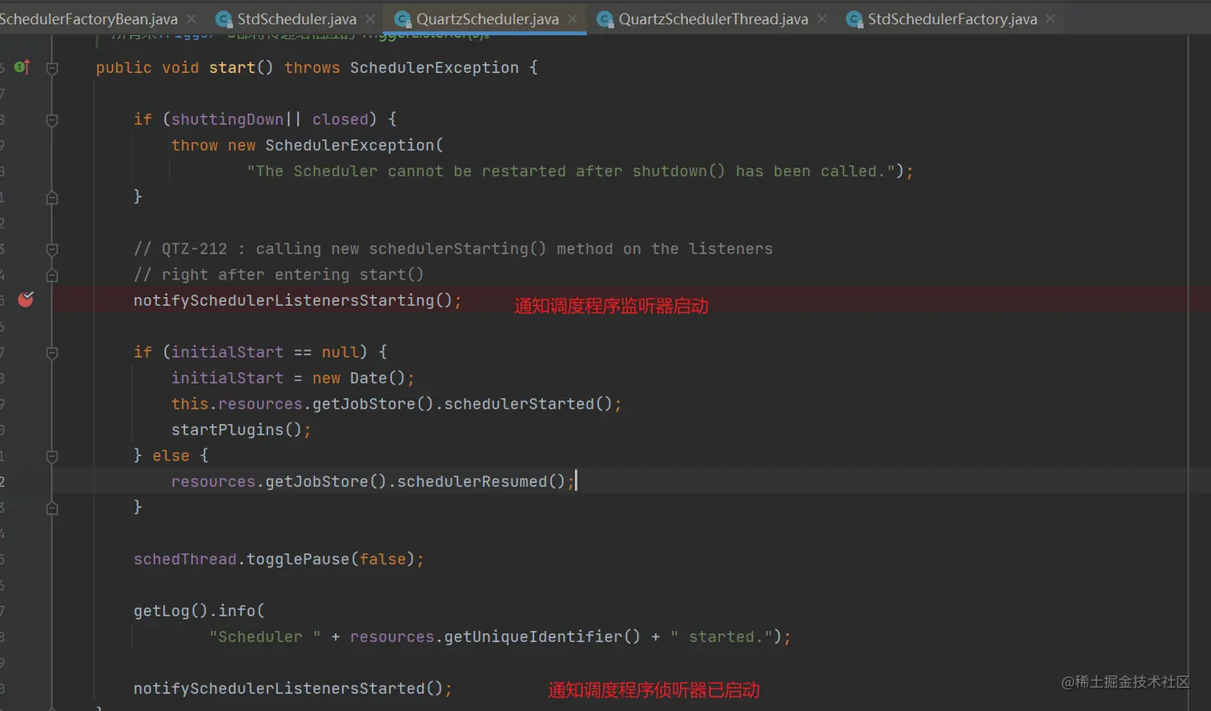Click 'initialStart' in the 'initialStart == null' condition
Image resolution: width=1211 pixels, height=711 pixels.
(227, 352)
